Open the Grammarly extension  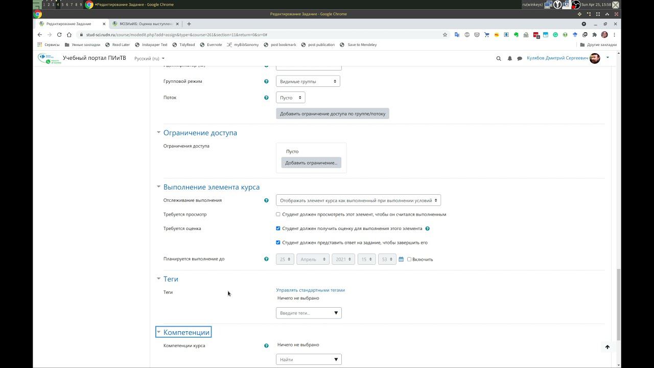[x=555, y=35]
